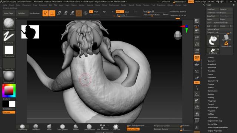This screenshot has width=237, height=133.
Task: Adjust Draw Size slider
Action: tap(156, 15)
